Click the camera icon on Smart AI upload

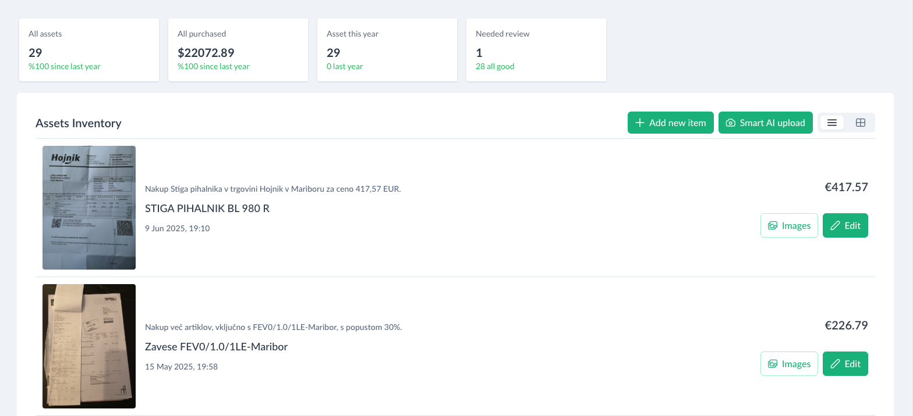[731, 123]
